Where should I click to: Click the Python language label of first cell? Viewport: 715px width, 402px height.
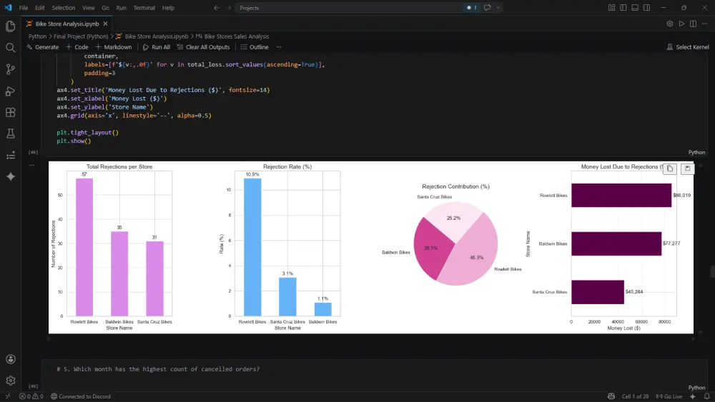(696, 152)
